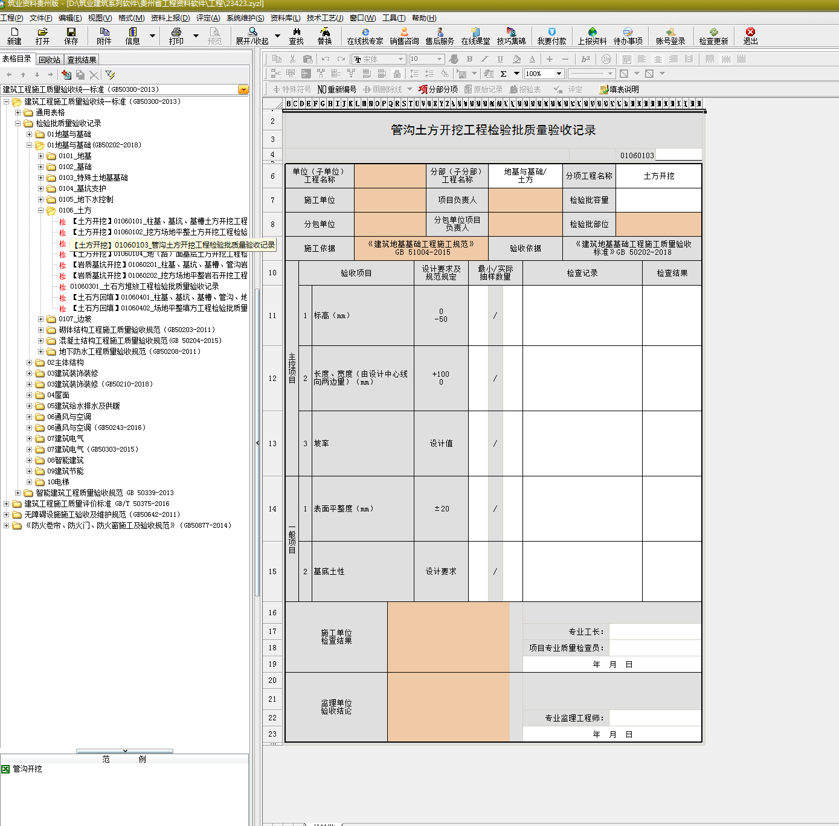This screenshot has height=826, width=839.
Task: Click the 展开/收起 expand-collapse button
Action: [252, 36]
